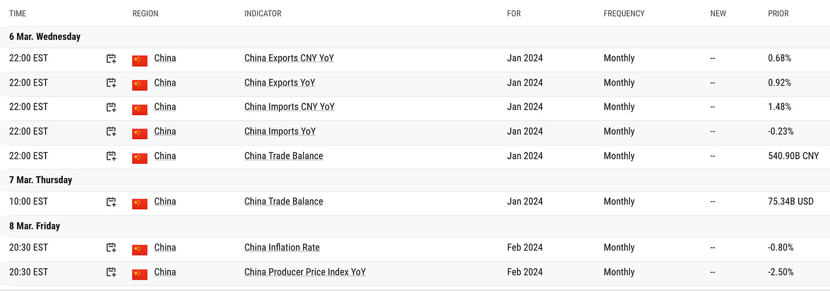Open China Trade Balance link with 75.34B USD prior
The width and height of the screenshot is (830, 291).
[284, 201]
